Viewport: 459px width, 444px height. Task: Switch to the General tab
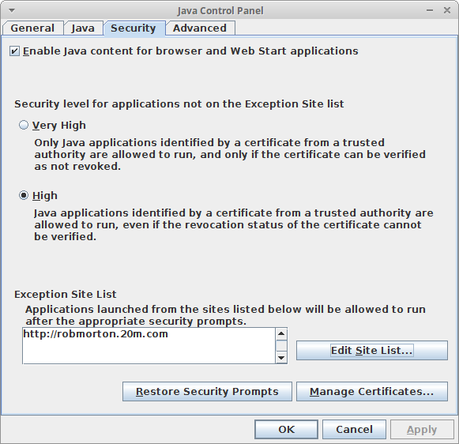(32, 28)
